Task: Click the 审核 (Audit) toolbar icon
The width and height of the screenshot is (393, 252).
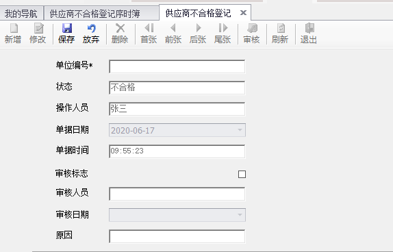Action: [x=251, y=34]
